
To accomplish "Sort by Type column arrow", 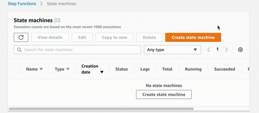I will coord(68,69).
